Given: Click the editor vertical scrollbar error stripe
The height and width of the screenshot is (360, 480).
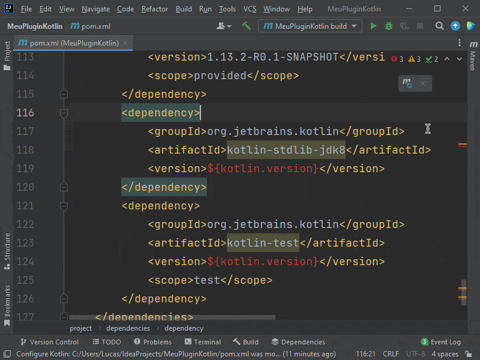Looking at the screenshot, I should (x=463, y=145).
